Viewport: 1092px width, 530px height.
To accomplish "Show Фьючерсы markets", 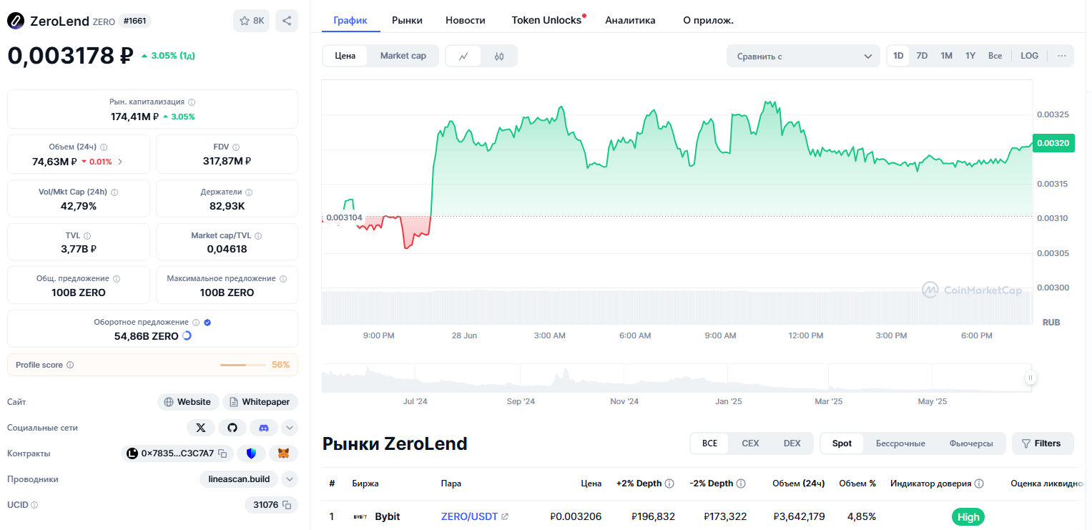I will pos(971,443).
